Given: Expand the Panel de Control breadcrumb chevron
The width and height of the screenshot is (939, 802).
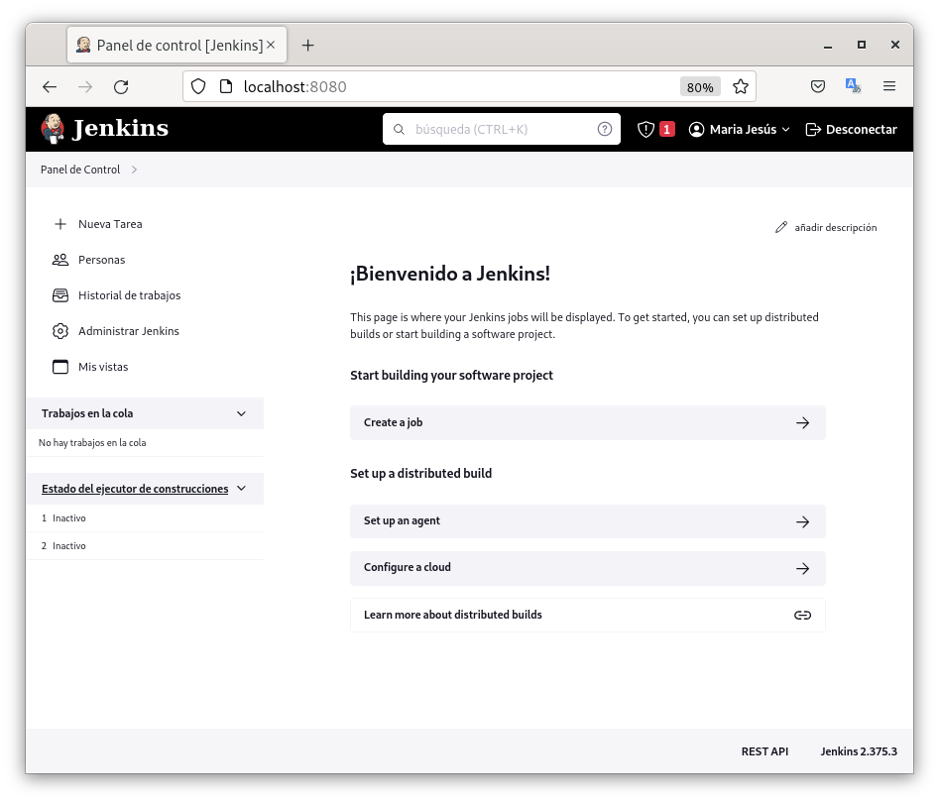Looking at the screenshot, I should click(x=134, y=170).
